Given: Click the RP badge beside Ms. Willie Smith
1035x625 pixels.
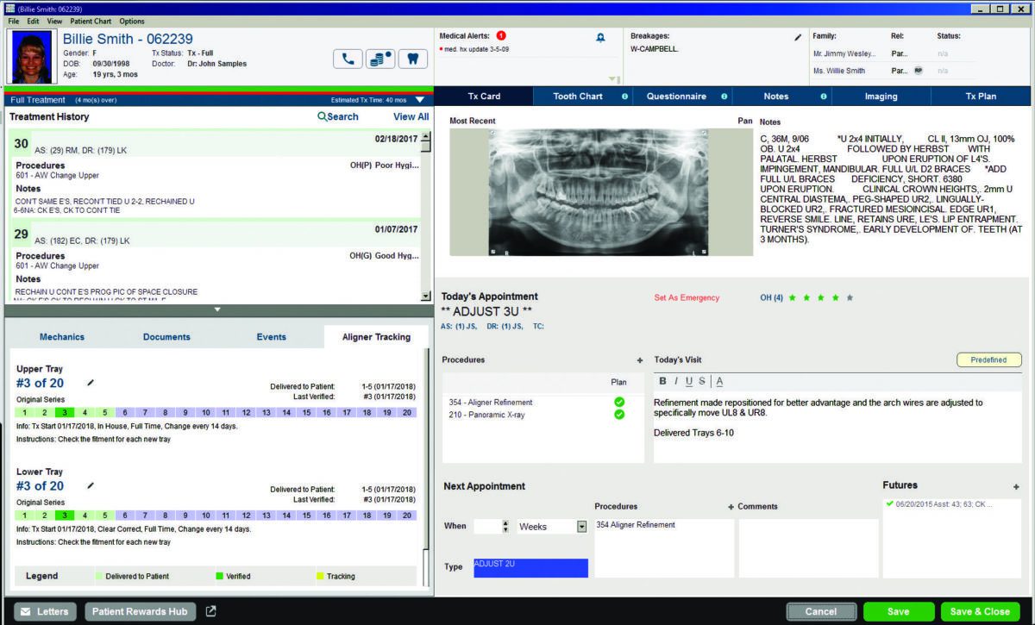Looking at the screenshot, I should click(919, 71).
